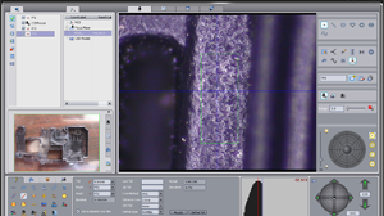Click the red light indicator beside range slider
Screen dimensions: 384x216
[370, 108]
